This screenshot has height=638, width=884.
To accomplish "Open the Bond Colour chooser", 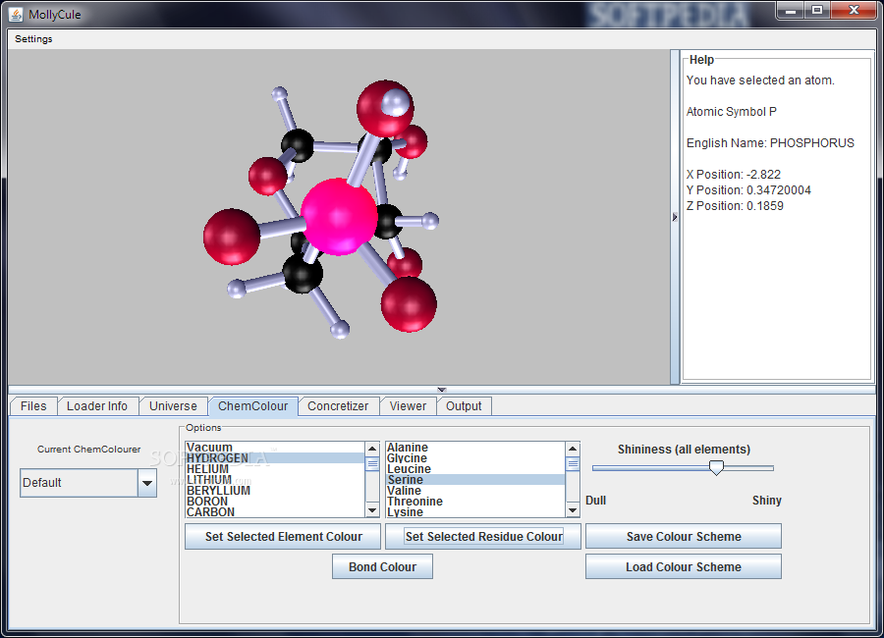I will (x=382, y=567).
